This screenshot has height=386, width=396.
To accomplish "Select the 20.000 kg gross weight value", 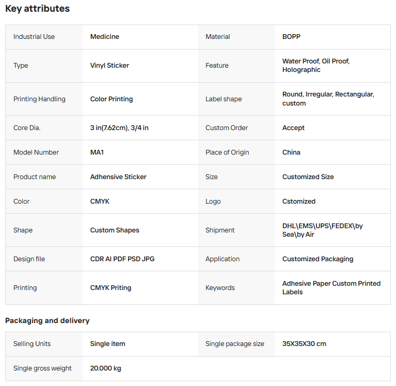I will coord(106,368).
